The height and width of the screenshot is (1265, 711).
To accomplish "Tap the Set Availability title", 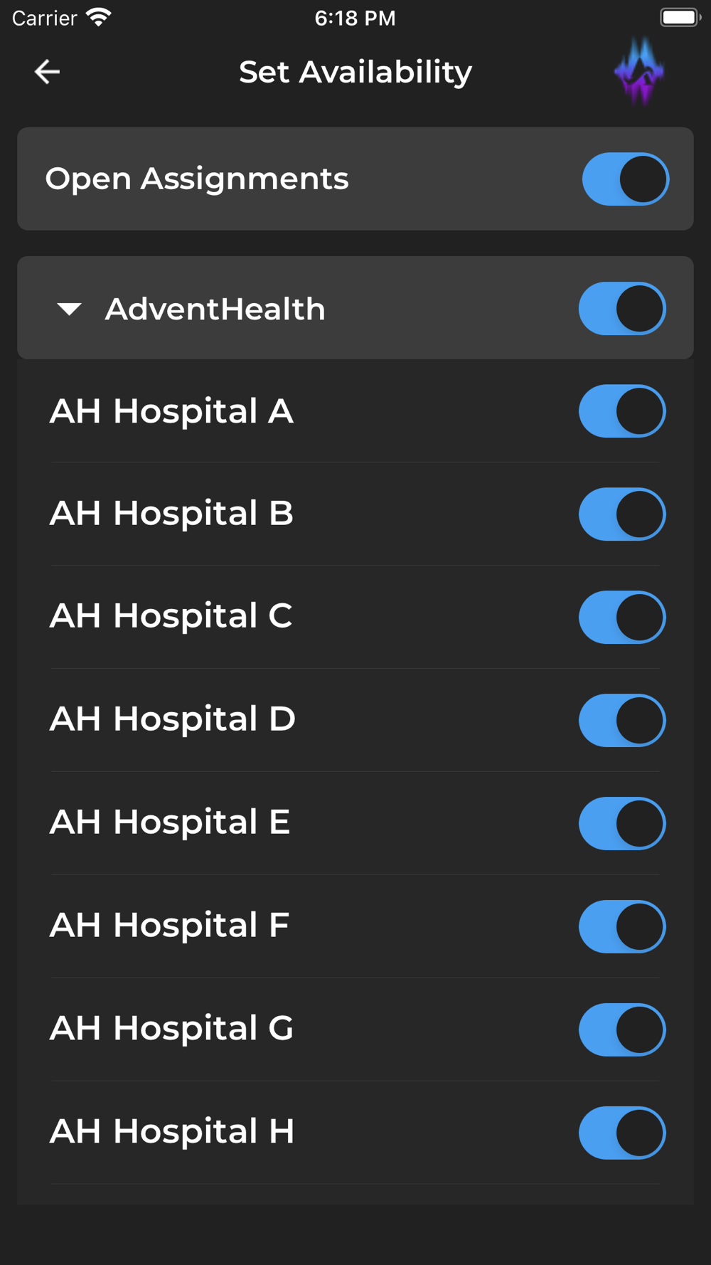I will pyautogui.click(x=355, y=72).
